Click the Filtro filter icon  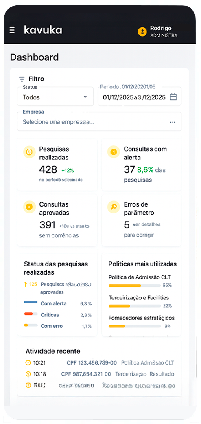point(22,79)
